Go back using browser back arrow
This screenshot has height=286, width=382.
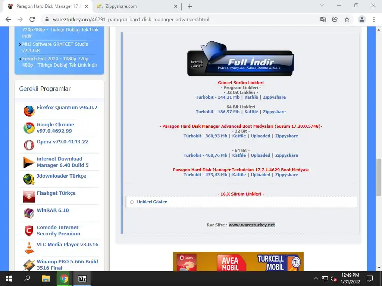pos(8,19)
